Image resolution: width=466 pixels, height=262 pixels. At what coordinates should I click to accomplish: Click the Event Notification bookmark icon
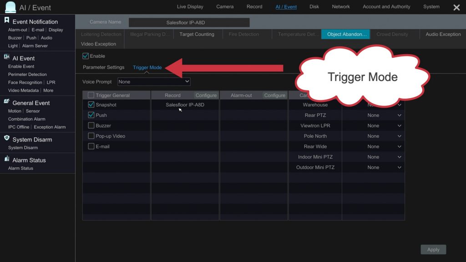[x=7, y=20]
